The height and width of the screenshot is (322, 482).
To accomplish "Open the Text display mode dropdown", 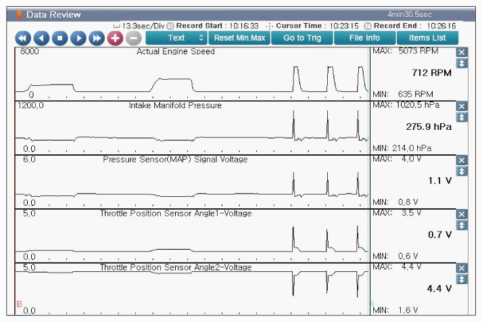I will click(x=176, y=38).
